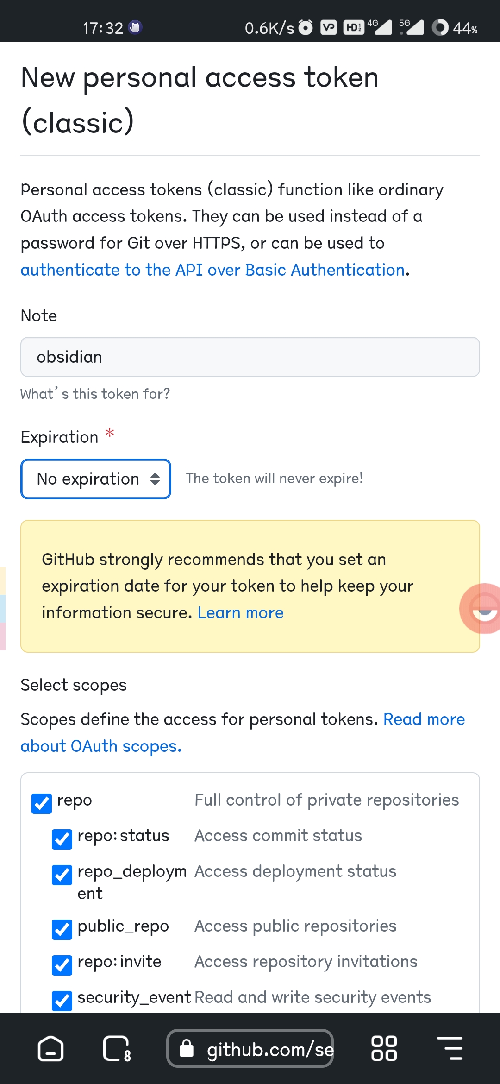This screenshot has height=1084, width=500.
Task: Uncheck the repo:status scope
Action: 62,839
